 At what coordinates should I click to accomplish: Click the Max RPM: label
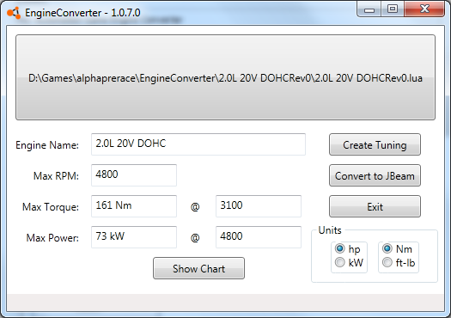(56, 176)
